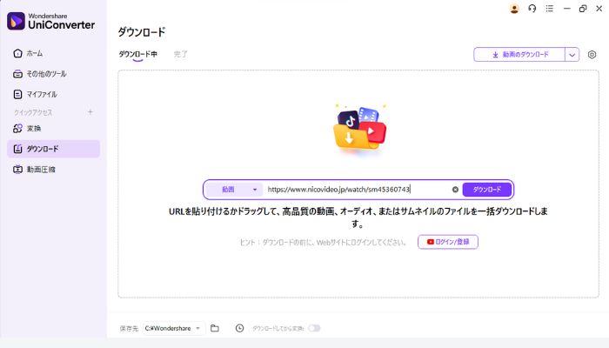Click the 保存先 label
The image size is (609, 348).
click(129, 328)
